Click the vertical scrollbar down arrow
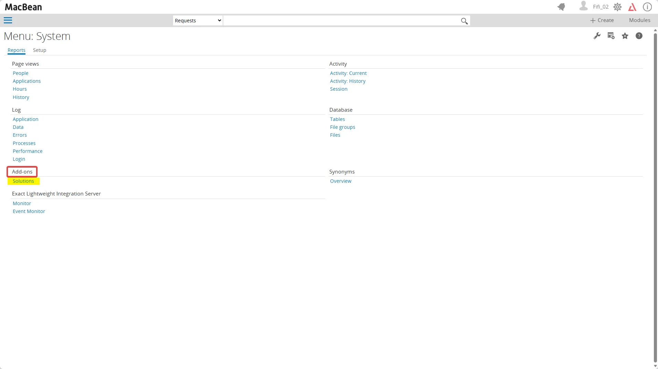 [655, 366]
